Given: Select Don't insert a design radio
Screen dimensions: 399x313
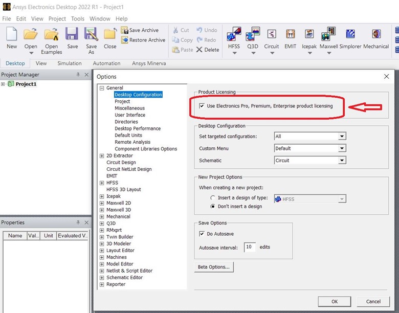Looking at the screenshot, I should pyautogui.click(x=213, y=207).
